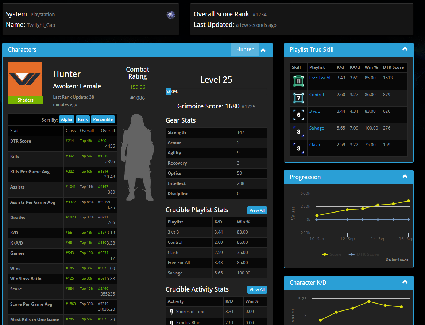425x325 pixels.
Task: Click the Hunter character silhouette
Action: tap(138, 157)
